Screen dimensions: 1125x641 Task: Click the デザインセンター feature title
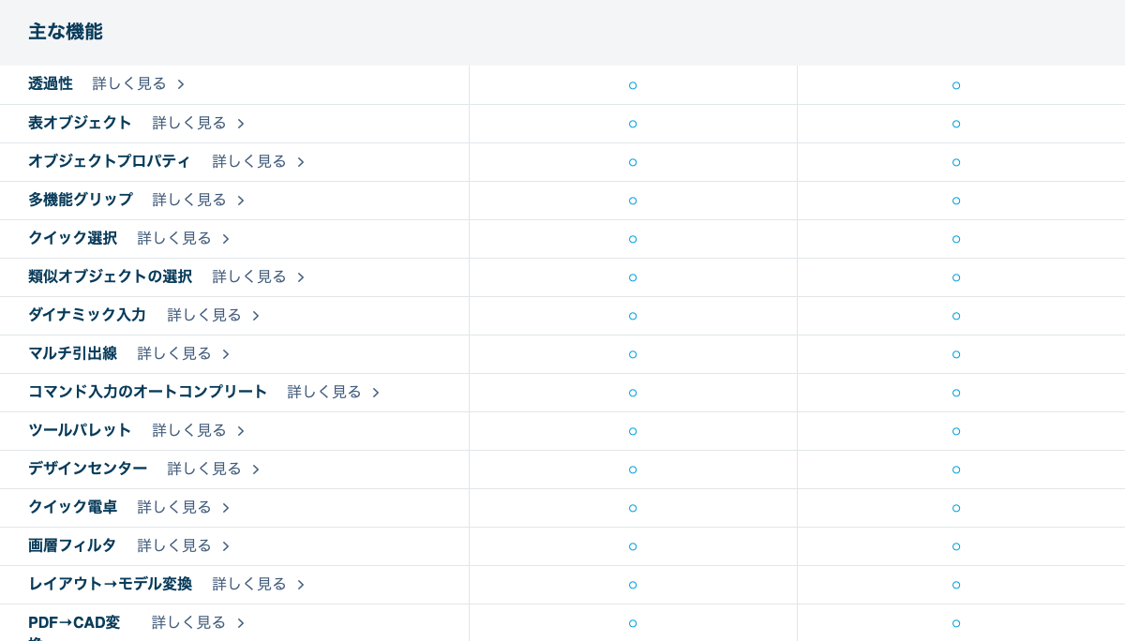87,469
